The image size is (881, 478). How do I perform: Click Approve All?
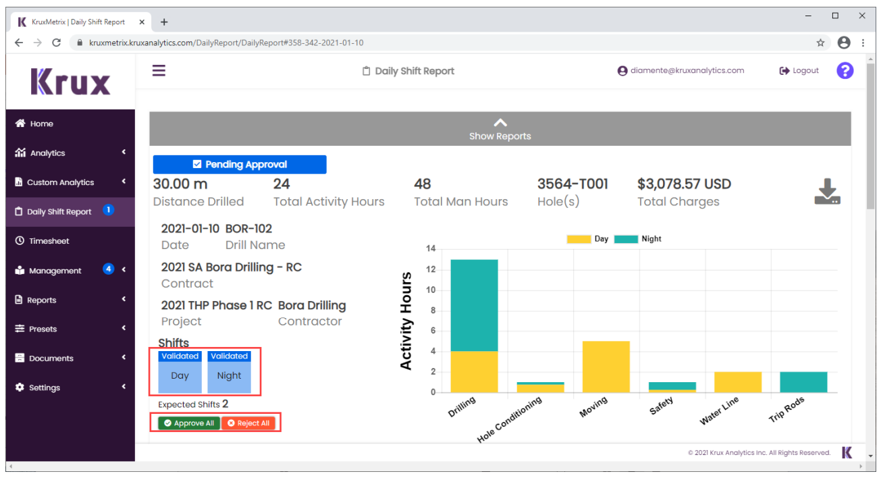point(189,423)
